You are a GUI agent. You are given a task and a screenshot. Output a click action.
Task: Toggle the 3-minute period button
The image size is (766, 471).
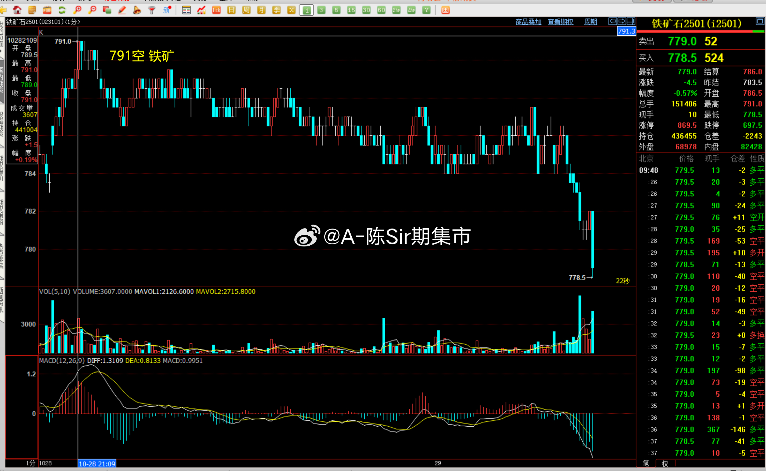(x=321, y=10)
